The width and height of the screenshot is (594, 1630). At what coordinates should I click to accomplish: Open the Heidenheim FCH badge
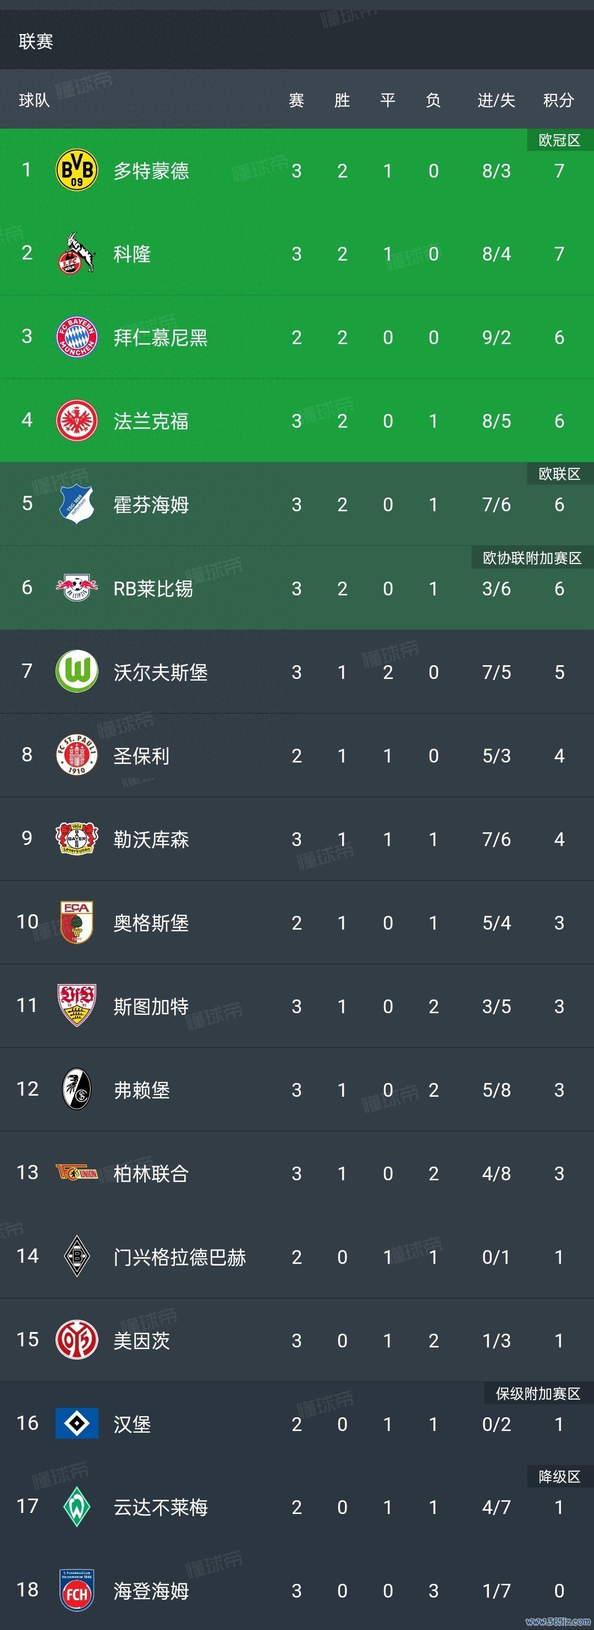click(76, 1590)
